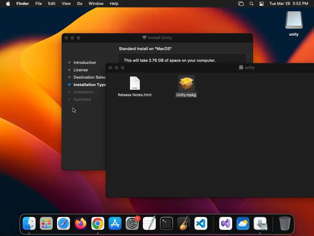Image resolution: width=314 pixels, height=236 pixels.
Task: Click the Install Unity window title
Action: pos(160,38)
